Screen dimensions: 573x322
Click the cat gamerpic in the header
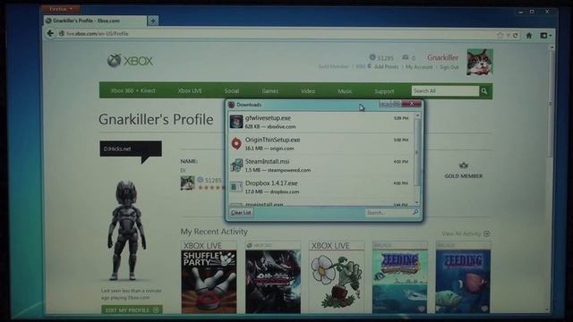click(480, 62)
